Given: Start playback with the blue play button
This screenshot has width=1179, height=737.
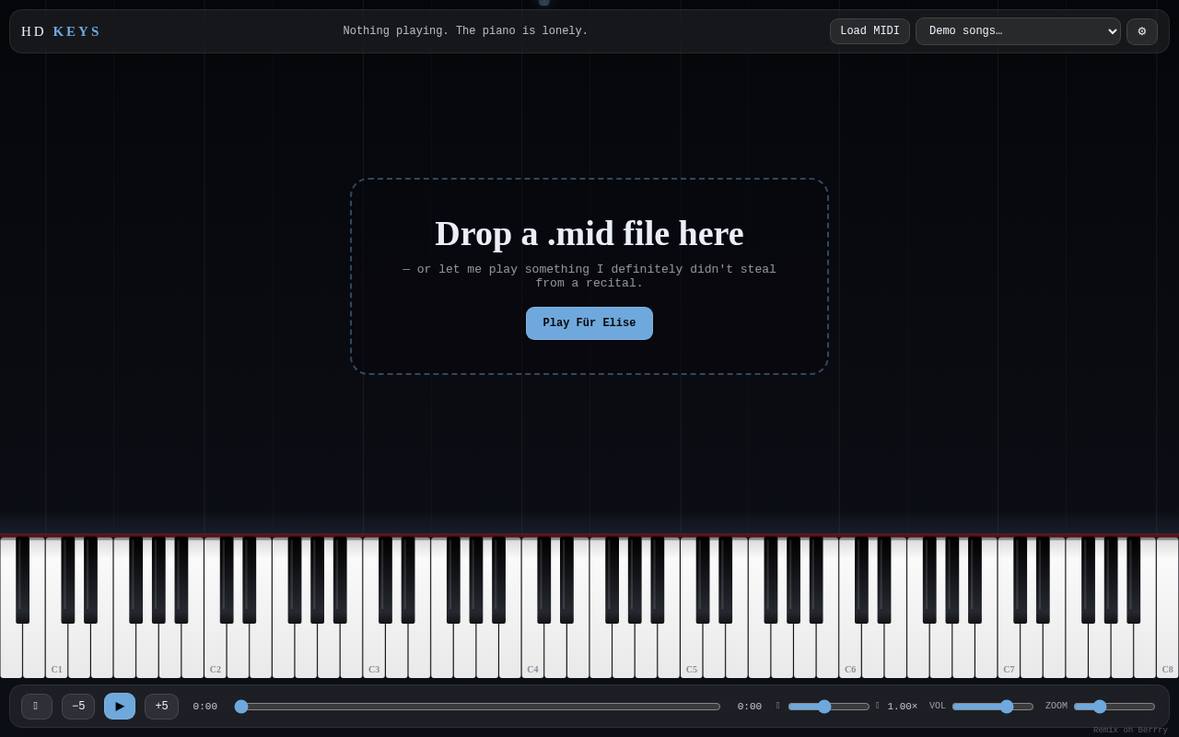Looking at the screenshot, I should coord(120,707).
